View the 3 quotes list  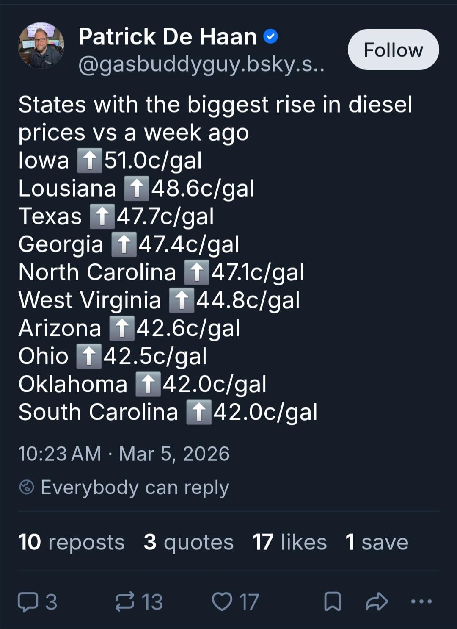[188, 542]
